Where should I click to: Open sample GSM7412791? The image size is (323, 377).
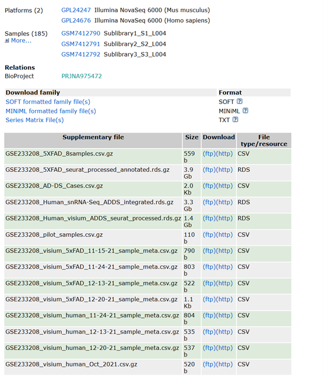coord(80,44)
